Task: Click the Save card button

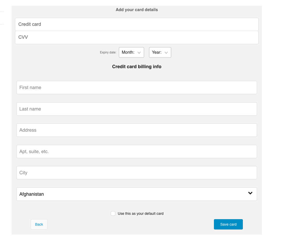Action: pos(228,224)
